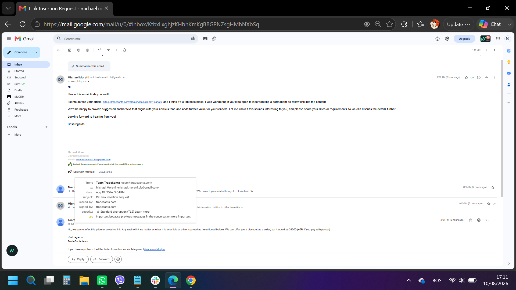This screenshot has width=516, height=290.
Task: Open Slack from the taskbar
Action: click(x=155, y=280)
